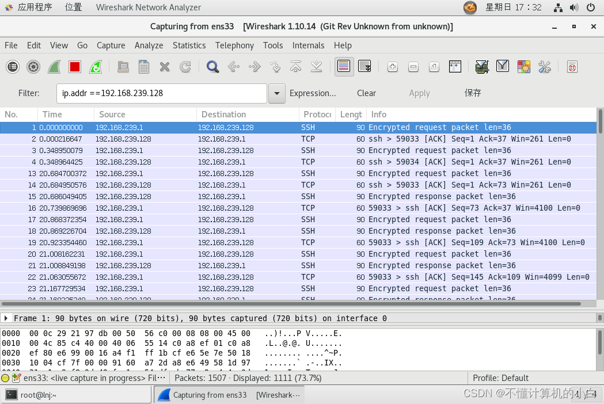
Task: Jump to the last packet icon
Action: click(317, 67)
